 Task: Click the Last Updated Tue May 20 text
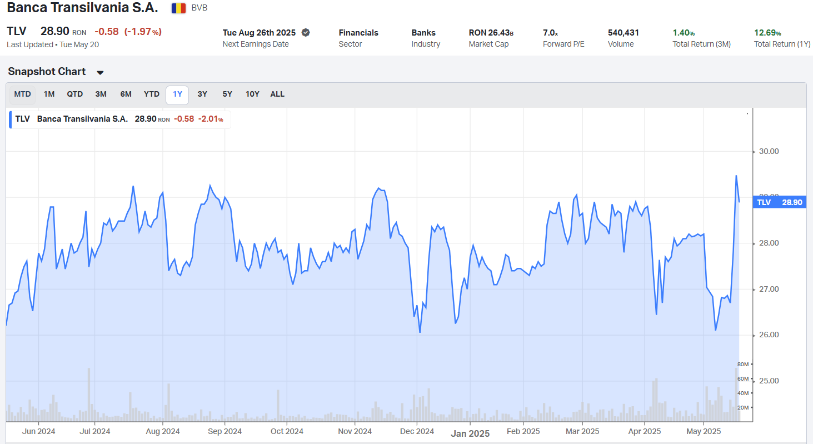pyautogui.click(x=53, y=44)
